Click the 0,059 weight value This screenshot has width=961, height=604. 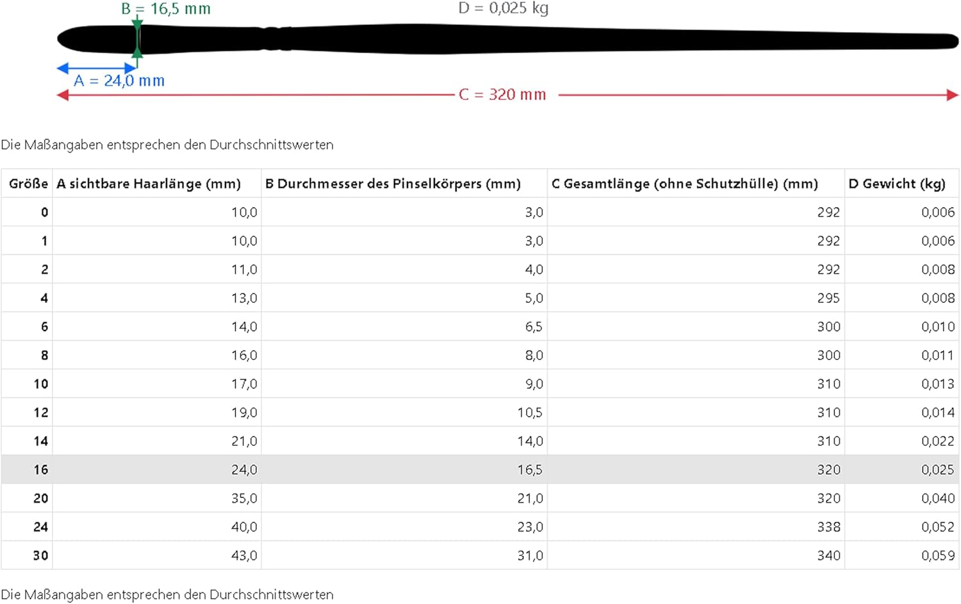pos(938,555)
